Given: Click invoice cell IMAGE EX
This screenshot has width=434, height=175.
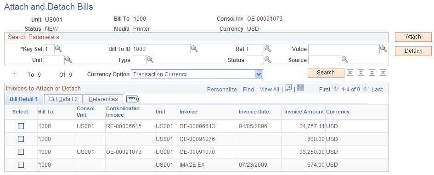Looking at the screenshot, I should 192,165.
